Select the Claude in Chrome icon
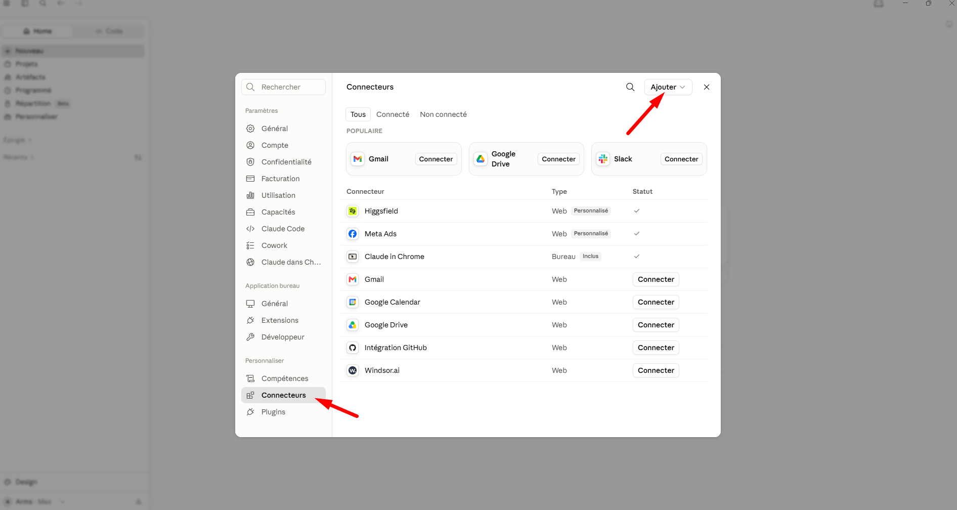 click(353, 257)
